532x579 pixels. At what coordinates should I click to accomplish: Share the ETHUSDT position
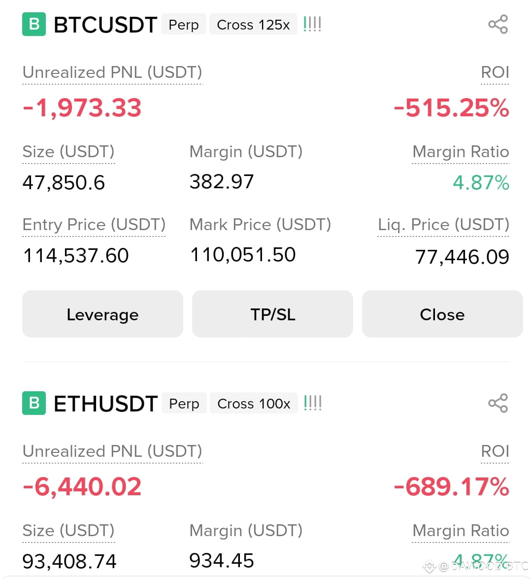pos(498,403)
